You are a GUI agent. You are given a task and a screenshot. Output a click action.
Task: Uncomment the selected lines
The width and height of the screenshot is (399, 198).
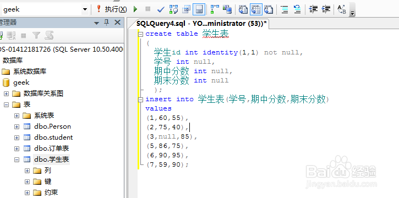coord(297,9)
